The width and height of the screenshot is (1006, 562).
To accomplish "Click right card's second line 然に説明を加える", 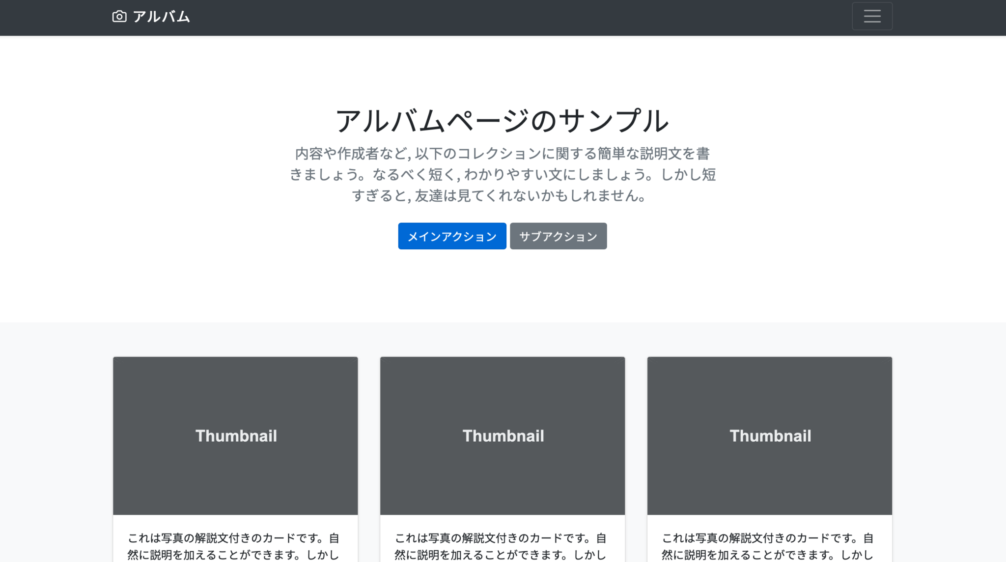I will (x=768, y=555).
